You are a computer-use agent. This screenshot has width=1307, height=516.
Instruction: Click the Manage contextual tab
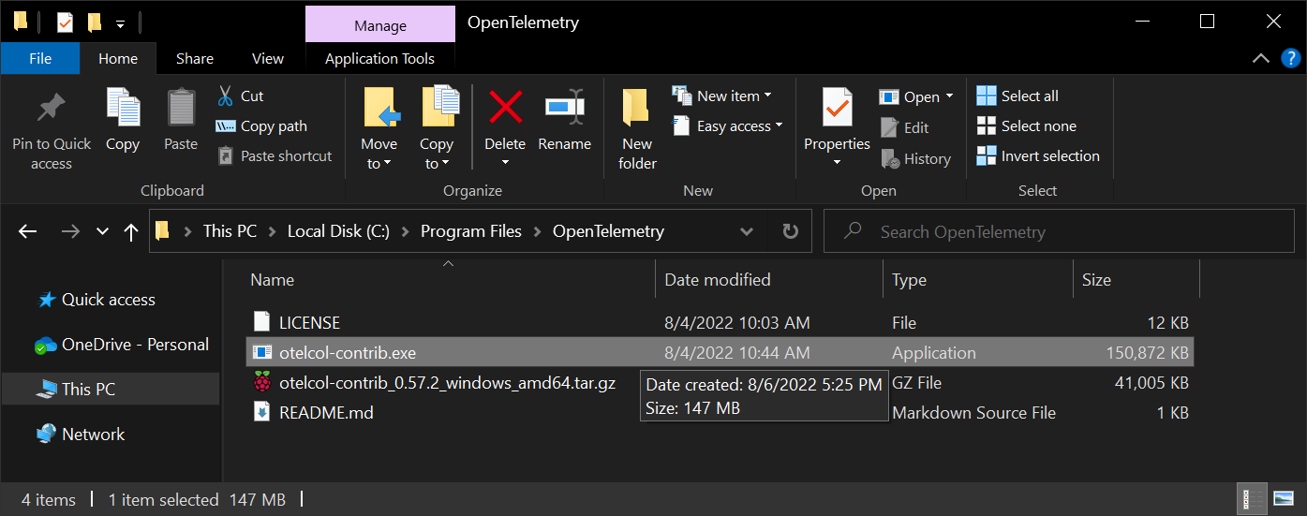(x=379, y=25)
